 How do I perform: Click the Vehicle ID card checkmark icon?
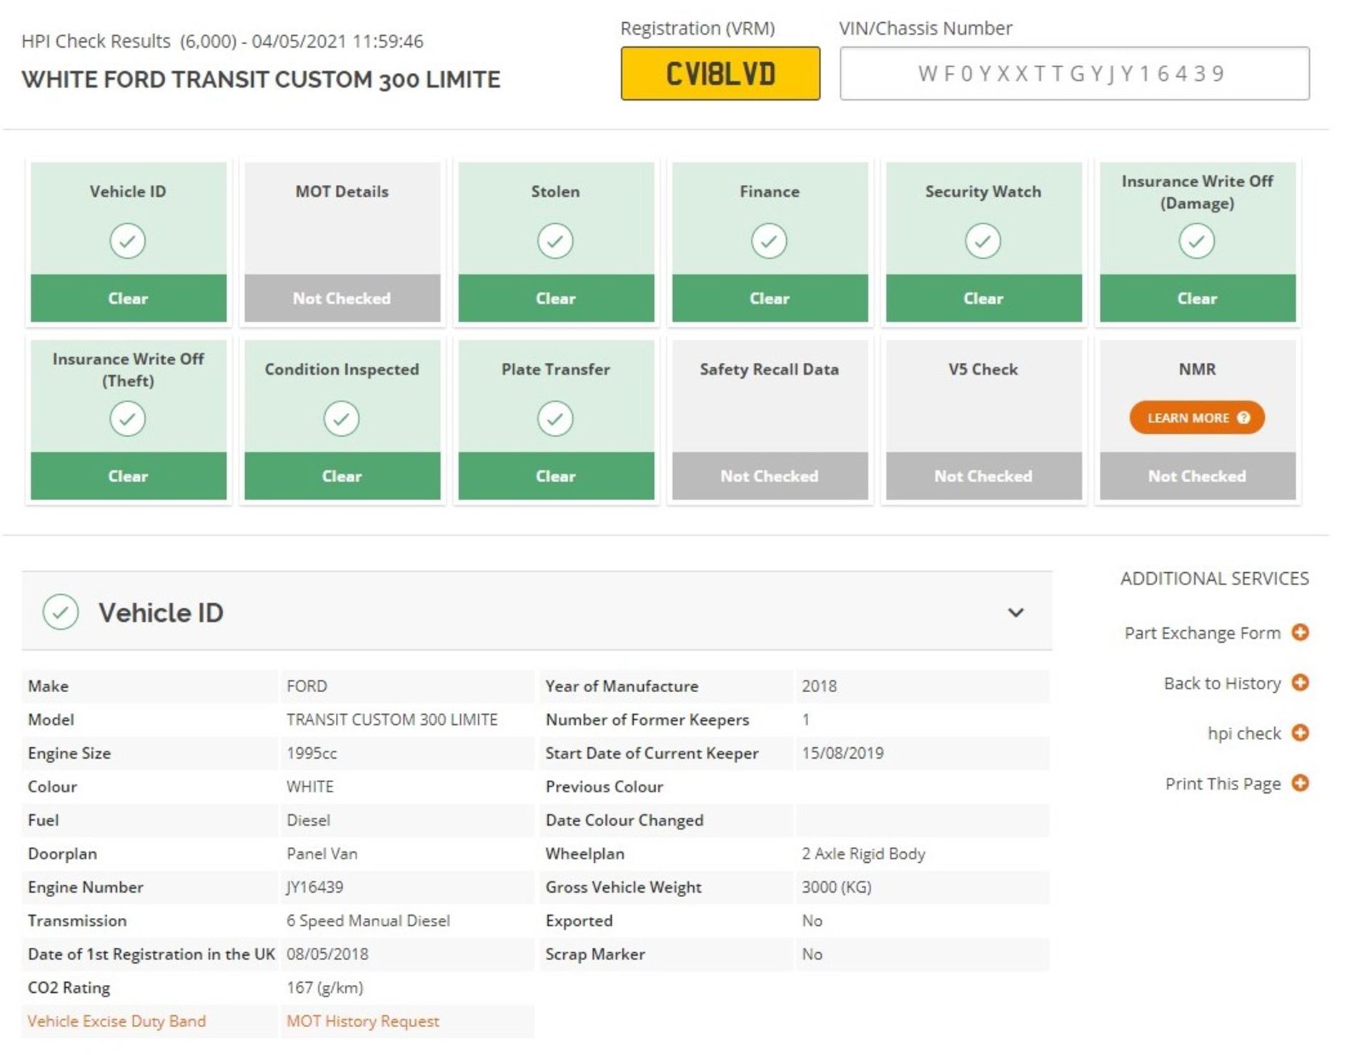(128, 241)
